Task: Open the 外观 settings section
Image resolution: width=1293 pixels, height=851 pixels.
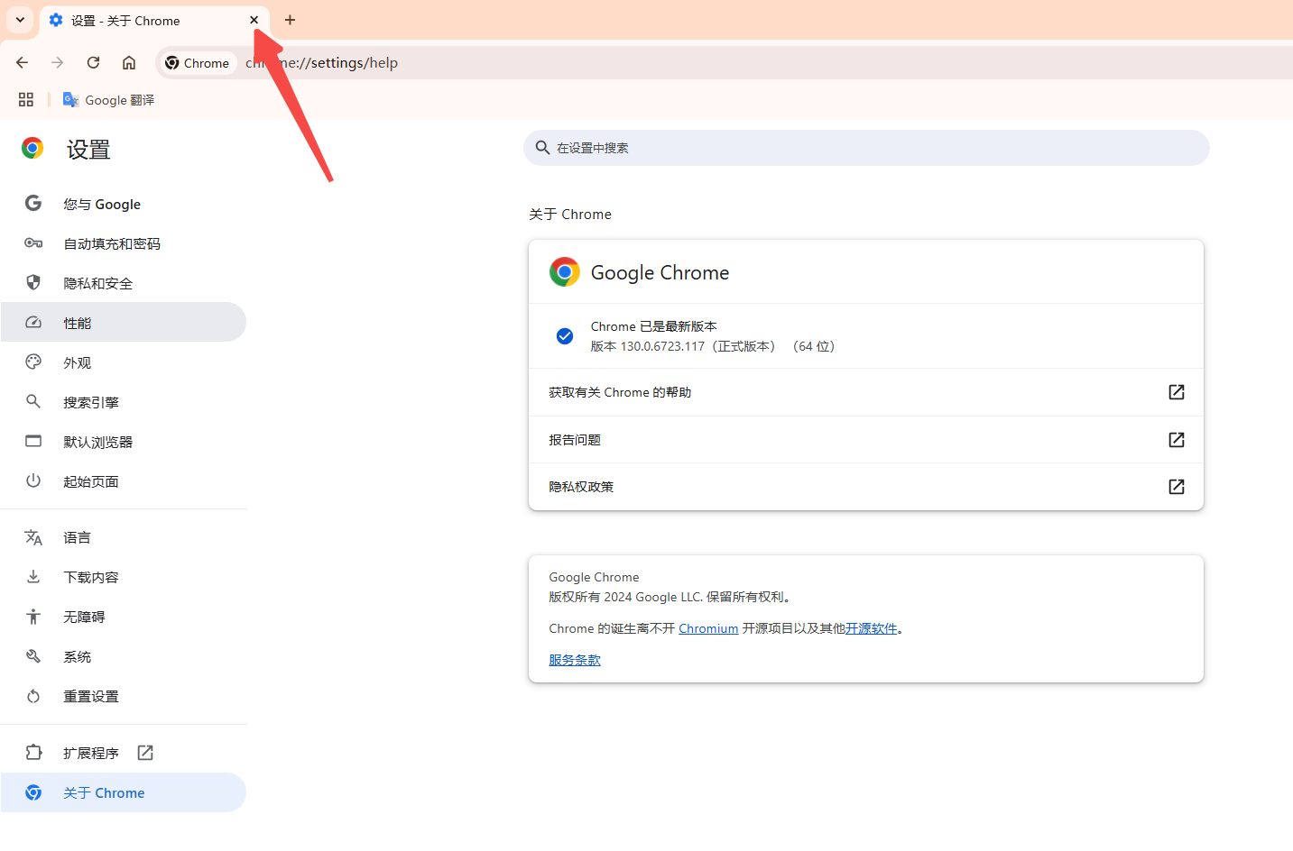Action: click(x=124, y=363)
